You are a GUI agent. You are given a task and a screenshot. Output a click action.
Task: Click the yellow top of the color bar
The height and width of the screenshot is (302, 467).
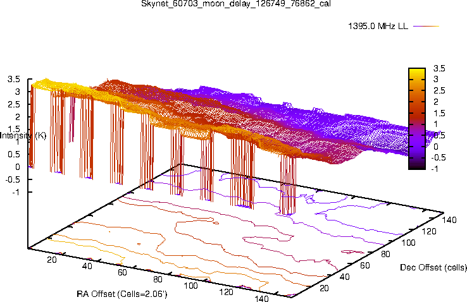[x=417, y=73]
